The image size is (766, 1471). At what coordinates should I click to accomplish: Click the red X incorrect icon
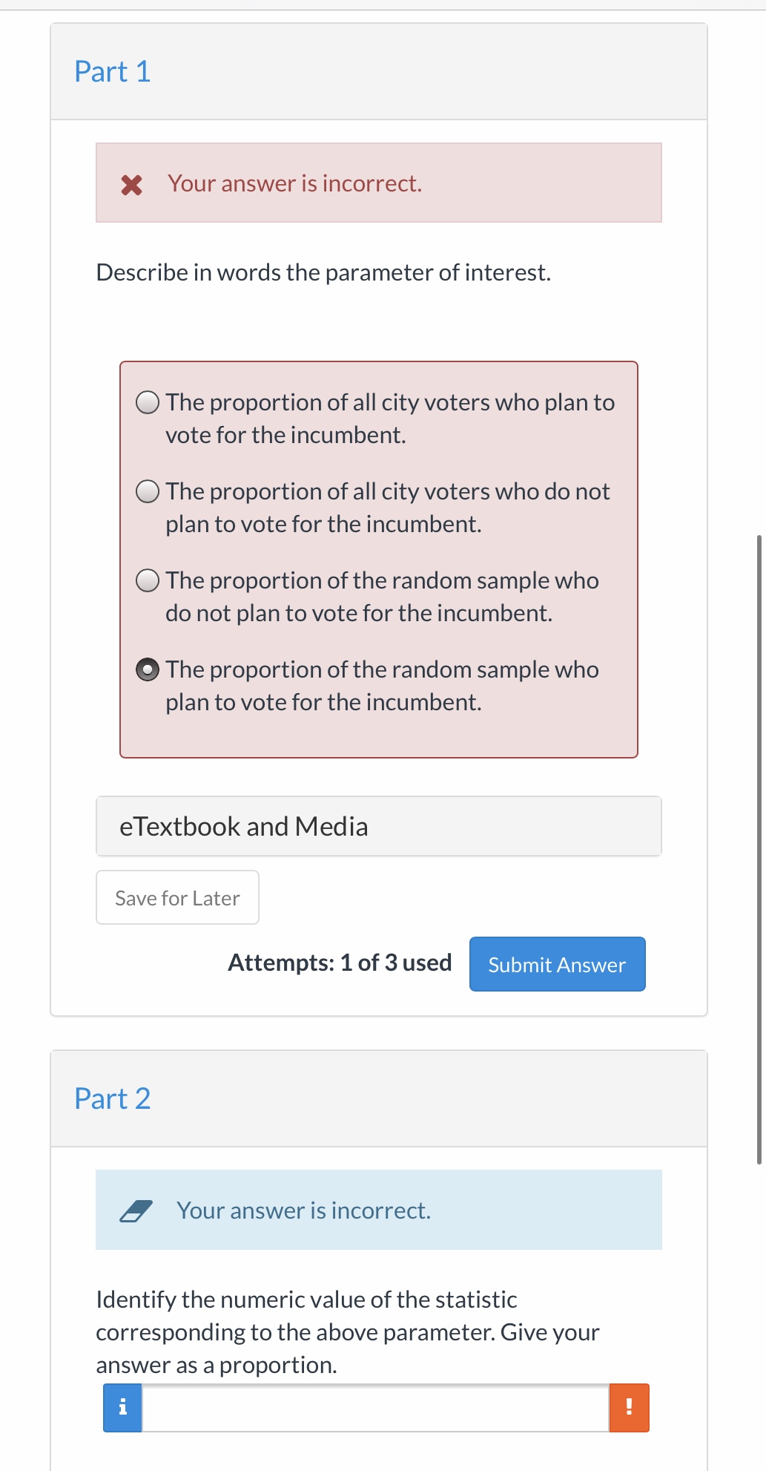coord(131,184)
